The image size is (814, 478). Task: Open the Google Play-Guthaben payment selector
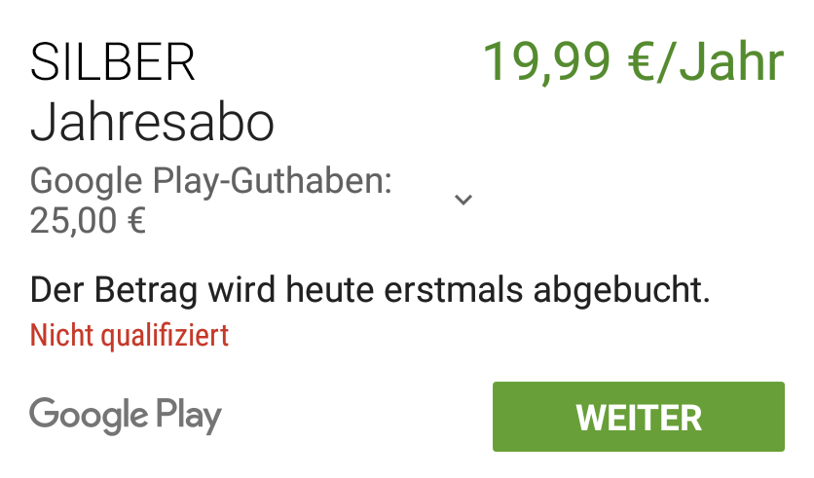tap(251, 201)
